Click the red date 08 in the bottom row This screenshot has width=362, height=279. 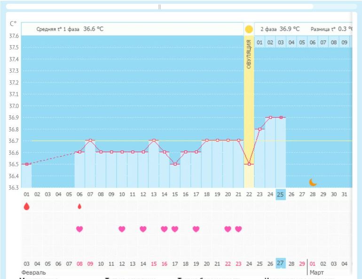pos(79,264)
